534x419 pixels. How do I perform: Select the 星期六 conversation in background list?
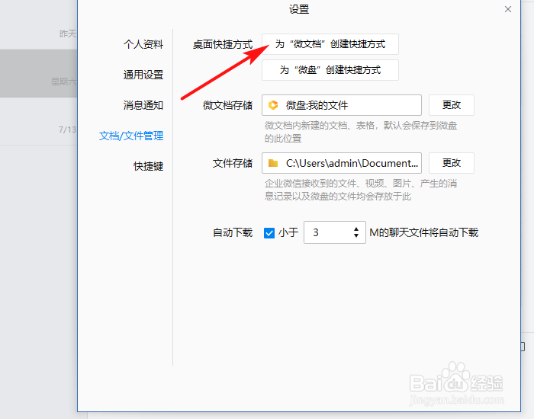pos(38,73)
